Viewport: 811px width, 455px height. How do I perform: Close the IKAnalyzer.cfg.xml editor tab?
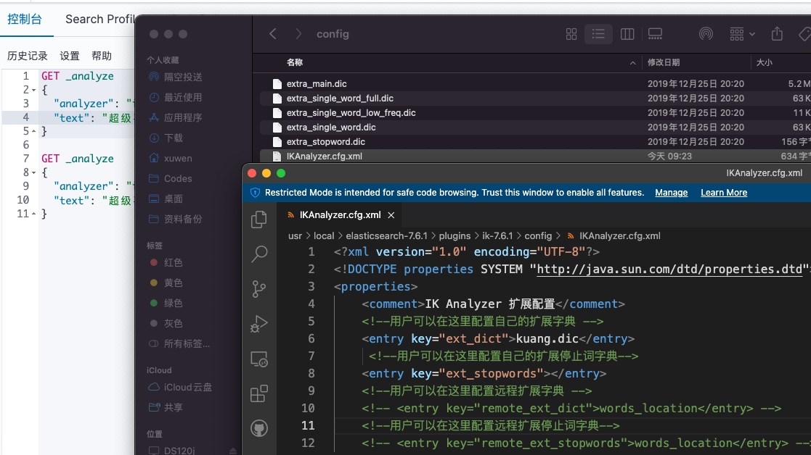click(391, 215)
